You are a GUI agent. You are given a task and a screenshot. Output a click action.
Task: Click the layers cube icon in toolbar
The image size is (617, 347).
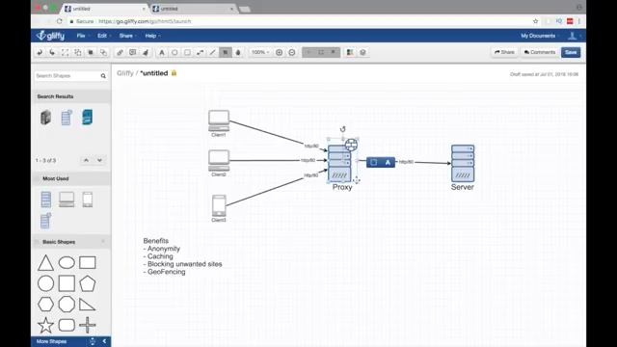(x=362, y=52)
